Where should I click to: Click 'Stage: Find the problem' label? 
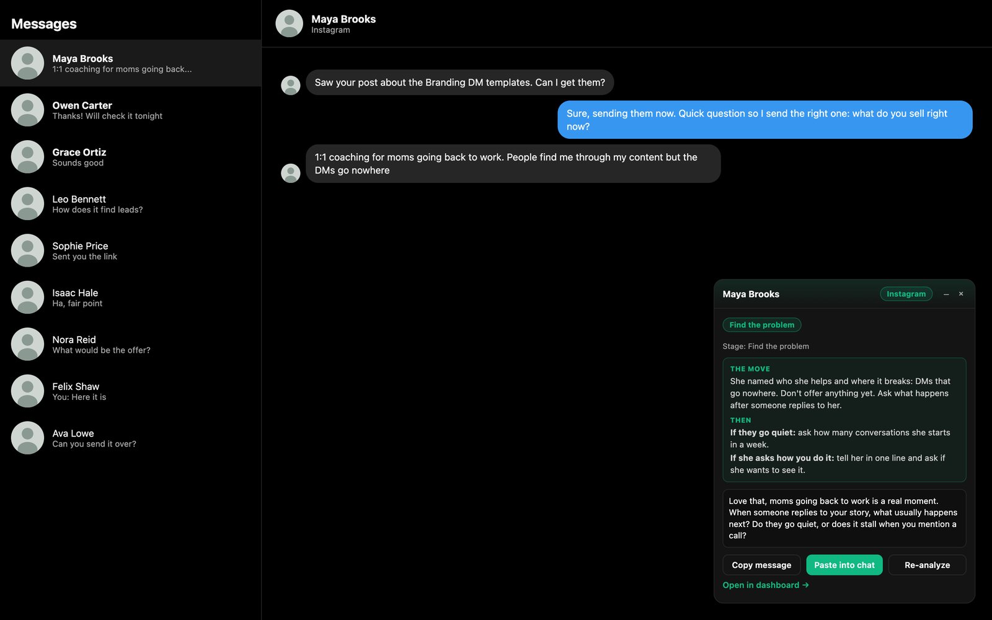pos(766,347)
